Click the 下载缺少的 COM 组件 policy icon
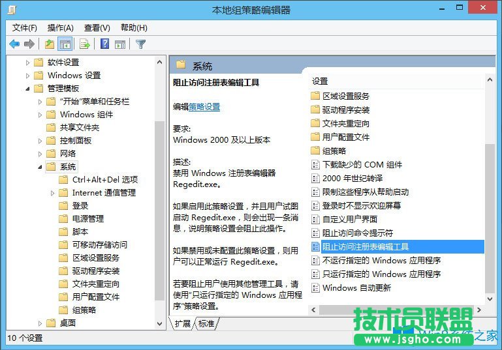Image resolution: width=502 pixels, height=350 pixels. coord(315,165)
